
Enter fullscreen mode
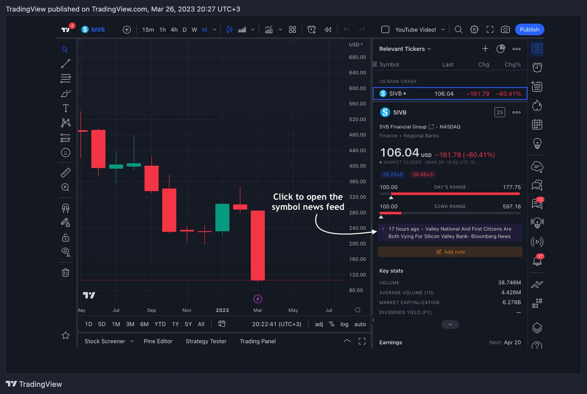[x=490, y=30]
